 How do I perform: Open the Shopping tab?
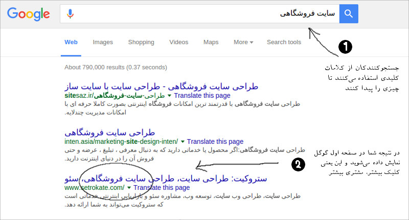(141, 42)
